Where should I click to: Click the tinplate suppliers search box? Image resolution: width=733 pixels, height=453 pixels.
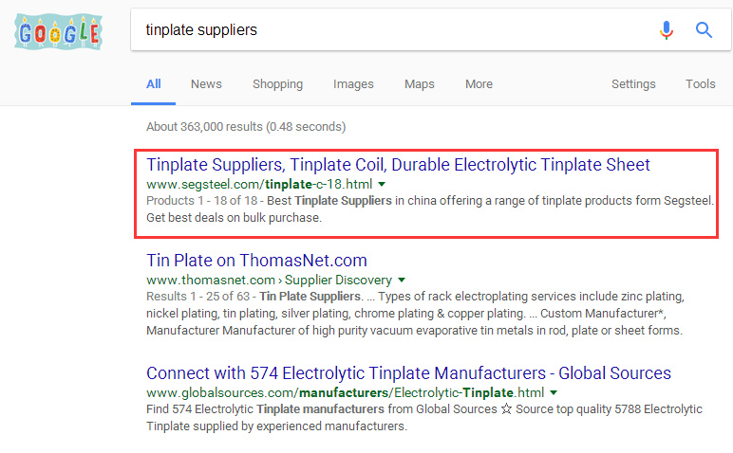click(x=380, y=30)
